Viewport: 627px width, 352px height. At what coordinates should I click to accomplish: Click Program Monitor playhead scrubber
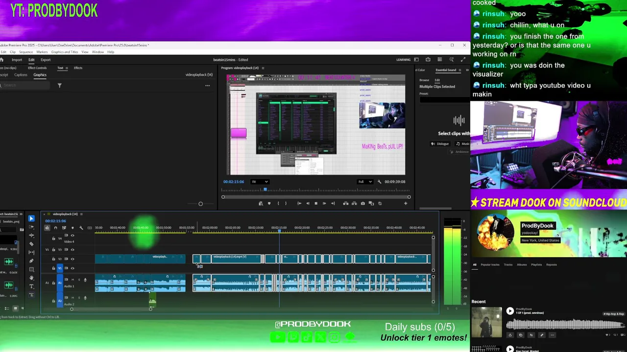coord(265,190)
